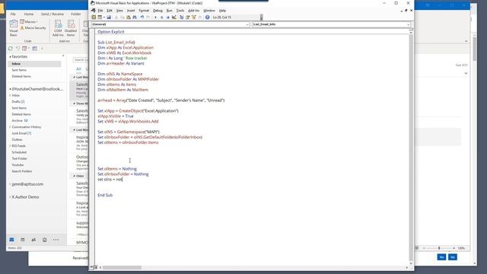The height and width of the screenshot is (274, 487).
Task: Switch to People view in Outlook navigation bar
Action: tap(33, 240)
